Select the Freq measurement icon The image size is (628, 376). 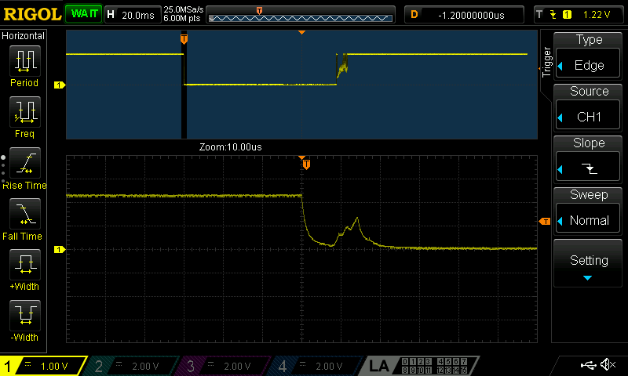(24, 112)
